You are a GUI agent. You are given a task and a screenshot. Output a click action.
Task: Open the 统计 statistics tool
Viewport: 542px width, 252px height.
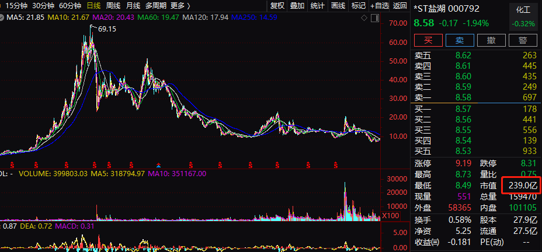coord(318,5)
